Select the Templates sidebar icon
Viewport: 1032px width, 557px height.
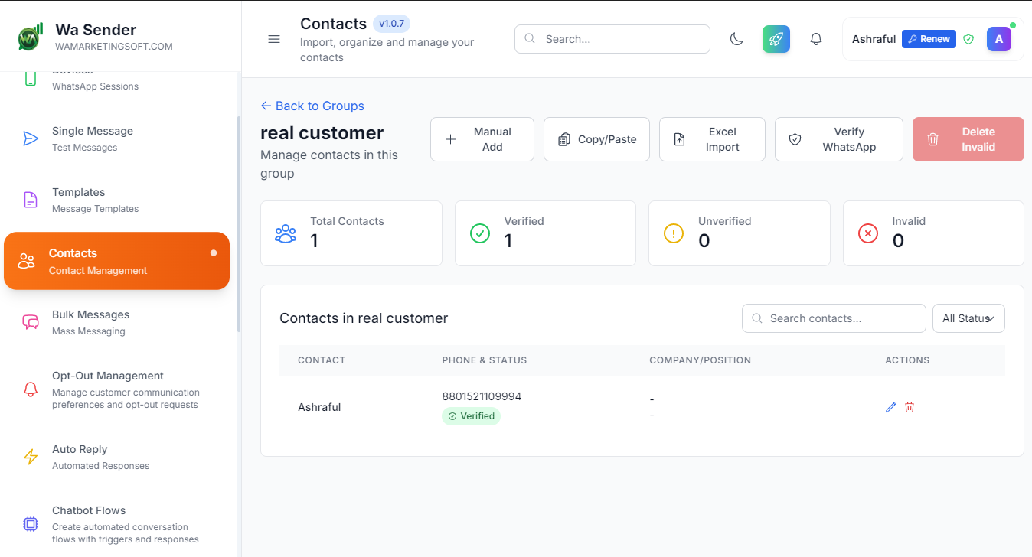click(x=30, y=199)
